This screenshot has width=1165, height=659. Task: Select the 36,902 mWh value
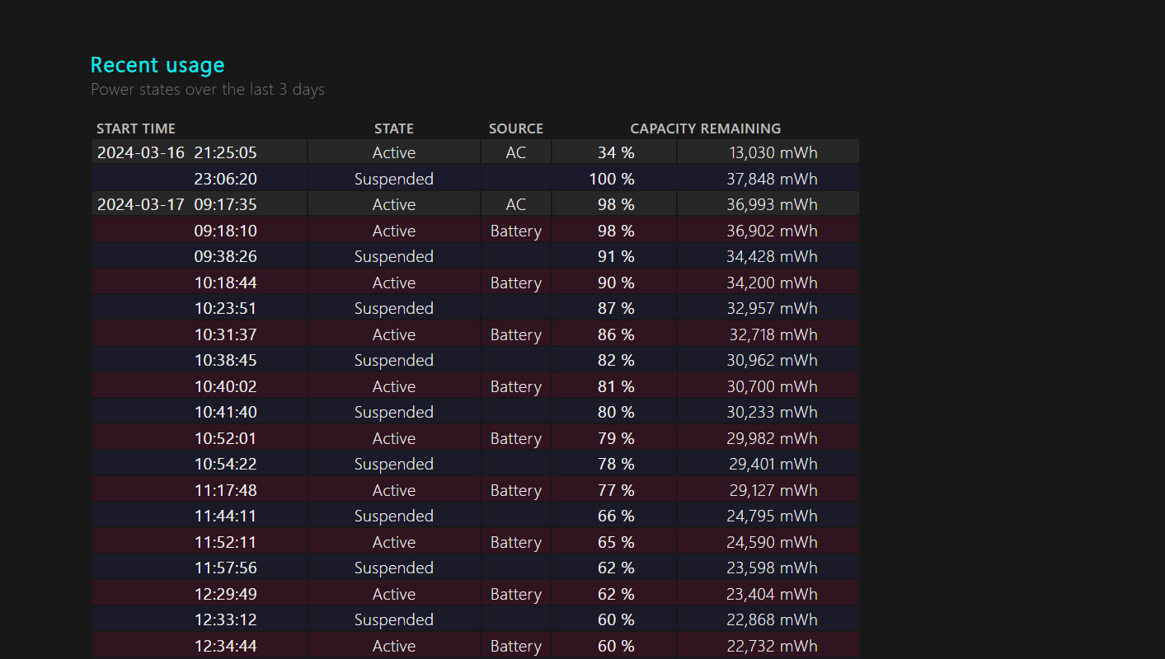tap(772, 231)
